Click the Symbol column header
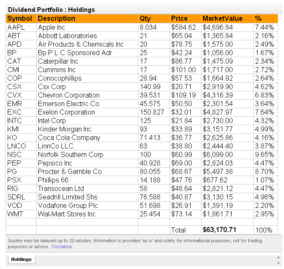The image size is (284, 269). 20,19
